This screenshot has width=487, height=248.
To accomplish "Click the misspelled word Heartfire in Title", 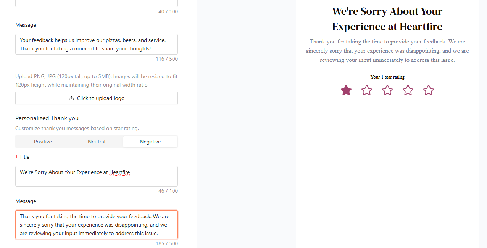I will tap(119, 172).
